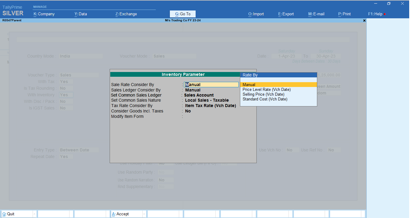Screen dimensions: 411x218
Task: Close the company window with X icon
Action: 364,20
